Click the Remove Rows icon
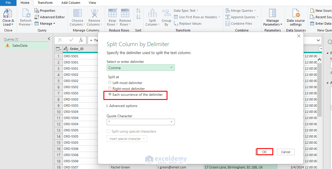Screen dimensions: 332x169 pos(125,13)
